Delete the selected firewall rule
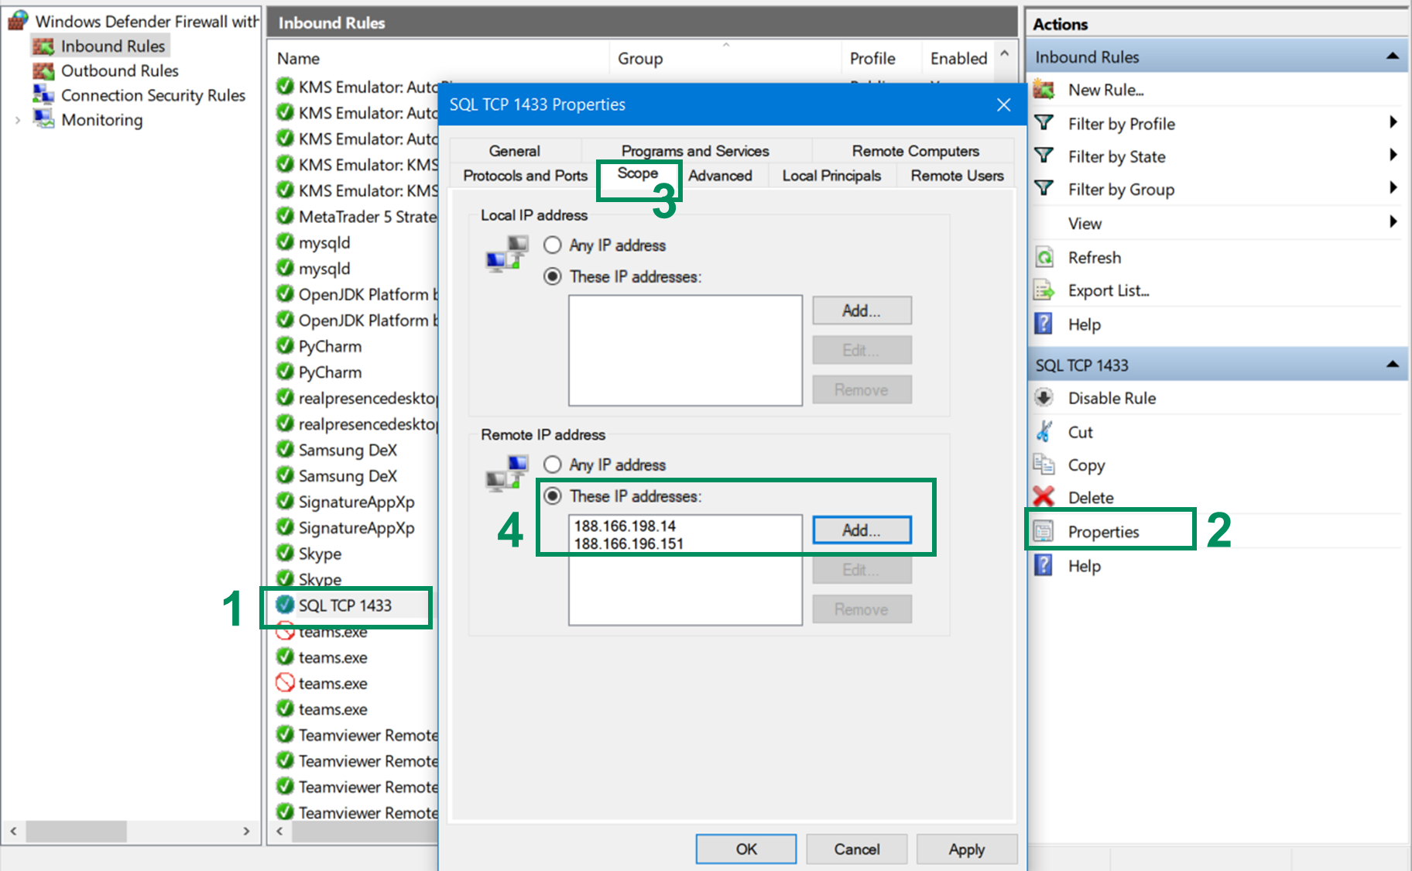This screenshot has width=1412, height=871. coord(1092,497)
